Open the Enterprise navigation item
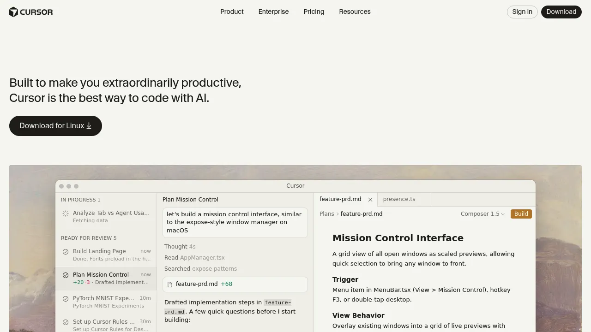591x332 pixels. (273, 12)
